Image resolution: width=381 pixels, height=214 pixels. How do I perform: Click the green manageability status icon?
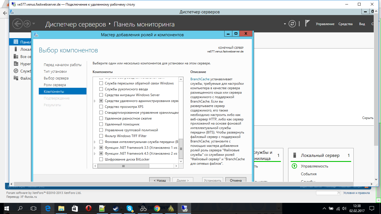pyautogui.click(x=294, y=166)
